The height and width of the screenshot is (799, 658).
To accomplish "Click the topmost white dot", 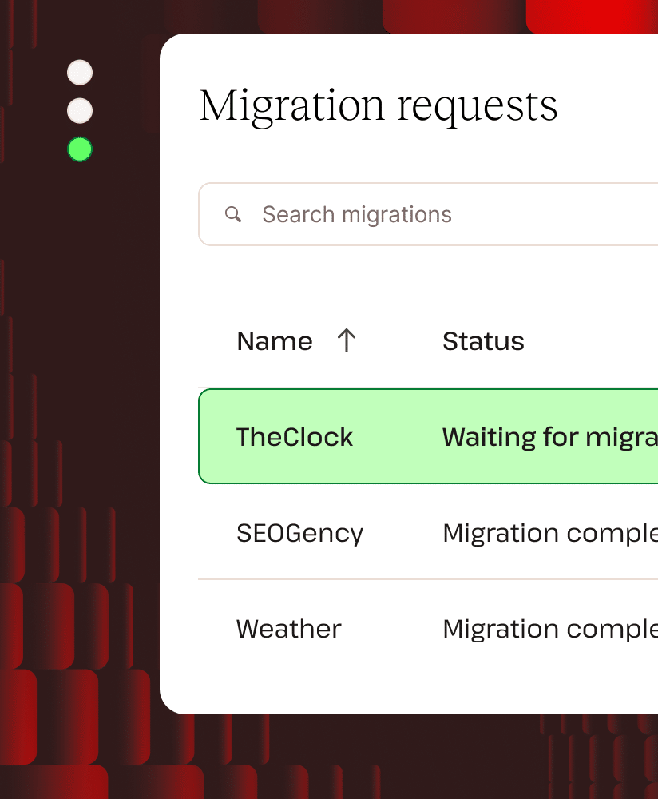I will pos(79,72).
